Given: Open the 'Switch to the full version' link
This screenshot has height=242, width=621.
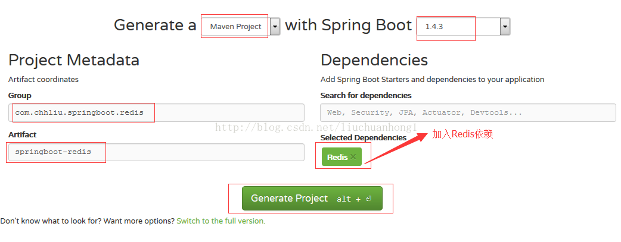Looking at the screenshot, I should point(221,221).
